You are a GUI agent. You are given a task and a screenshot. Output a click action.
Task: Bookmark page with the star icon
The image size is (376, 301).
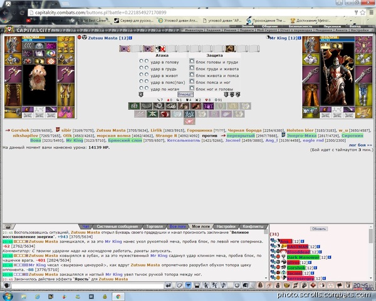click(x=363, y=13)
